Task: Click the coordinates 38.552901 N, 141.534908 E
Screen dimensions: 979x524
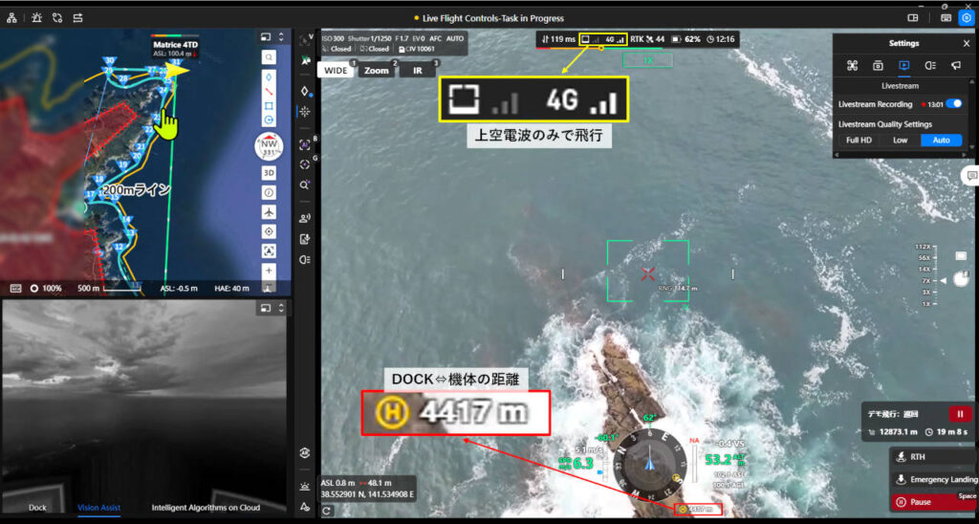Action: pos(366,494)
